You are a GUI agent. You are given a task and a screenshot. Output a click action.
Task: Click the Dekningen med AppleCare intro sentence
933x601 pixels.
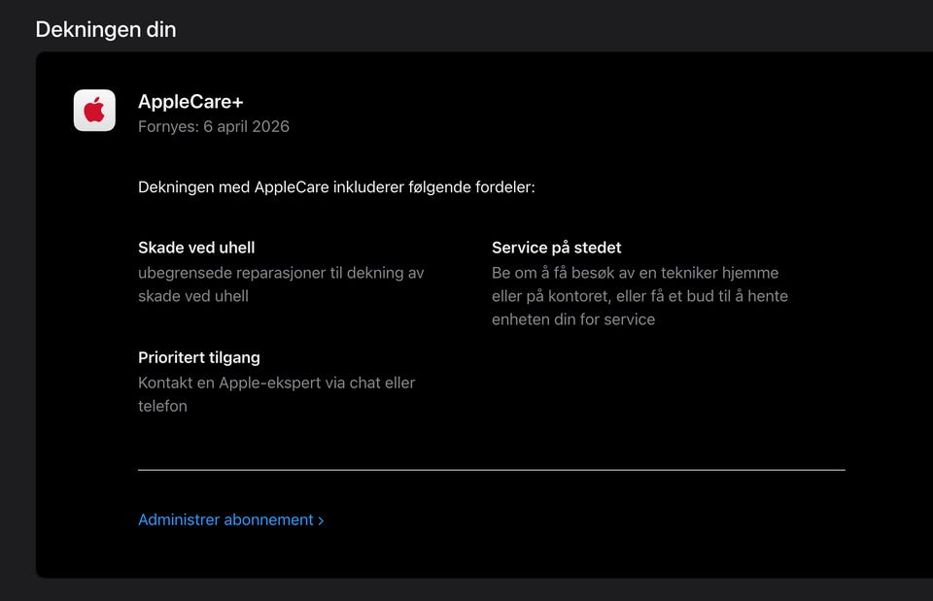336,186
